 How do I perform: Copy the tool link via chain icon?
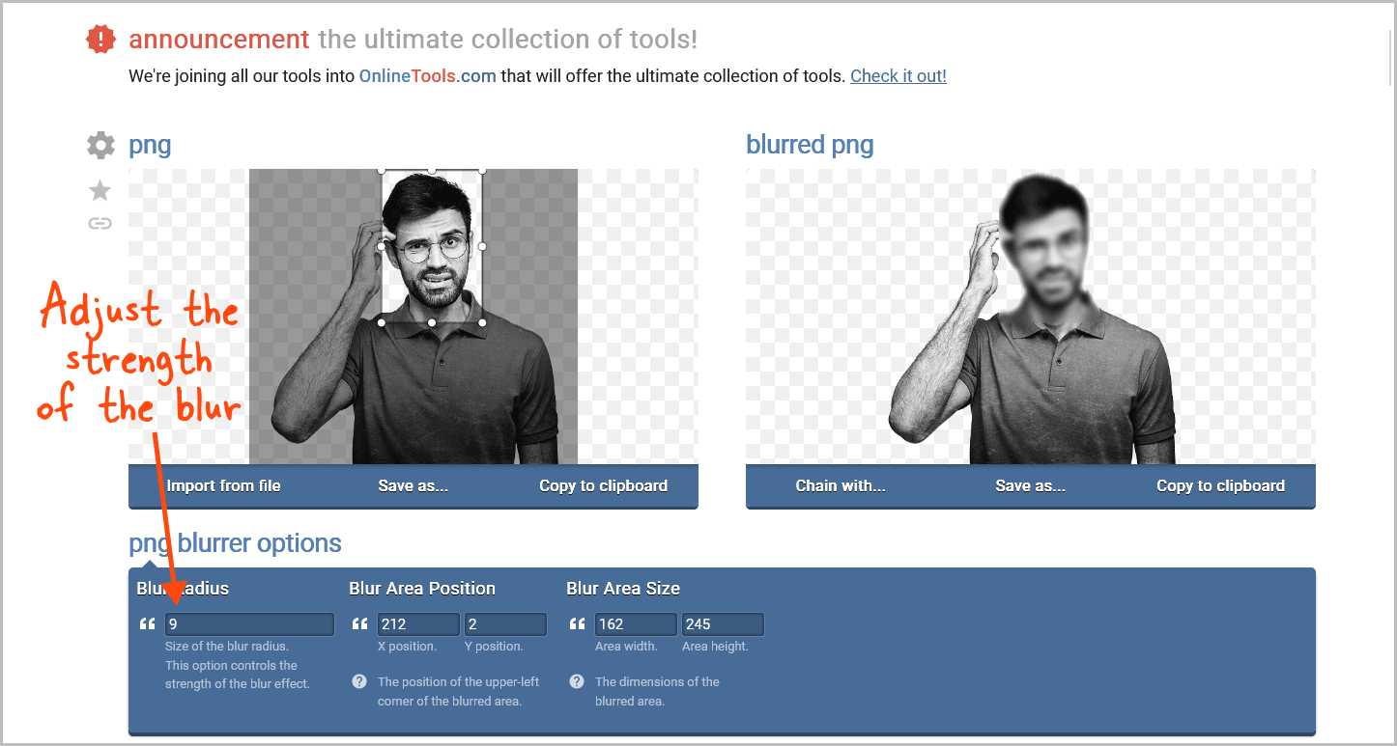100,223
